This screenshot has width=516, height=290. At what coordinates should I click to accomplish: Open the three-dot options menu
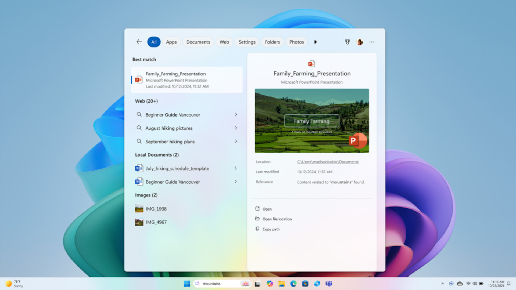372,42
